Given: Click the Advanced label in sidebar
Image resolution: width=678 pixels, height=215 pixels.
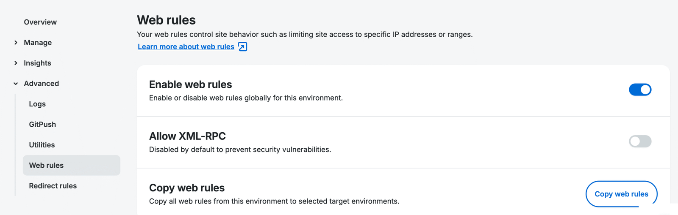Looking at the screenshot, I should [41, 84].
